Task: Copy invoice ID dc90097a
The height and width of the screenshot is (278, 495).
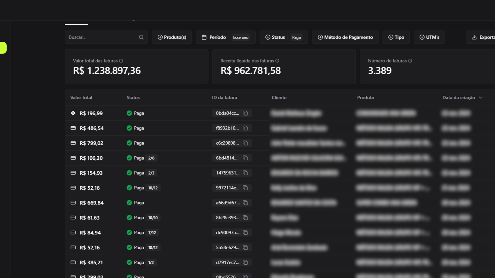Action: point(245,233)
